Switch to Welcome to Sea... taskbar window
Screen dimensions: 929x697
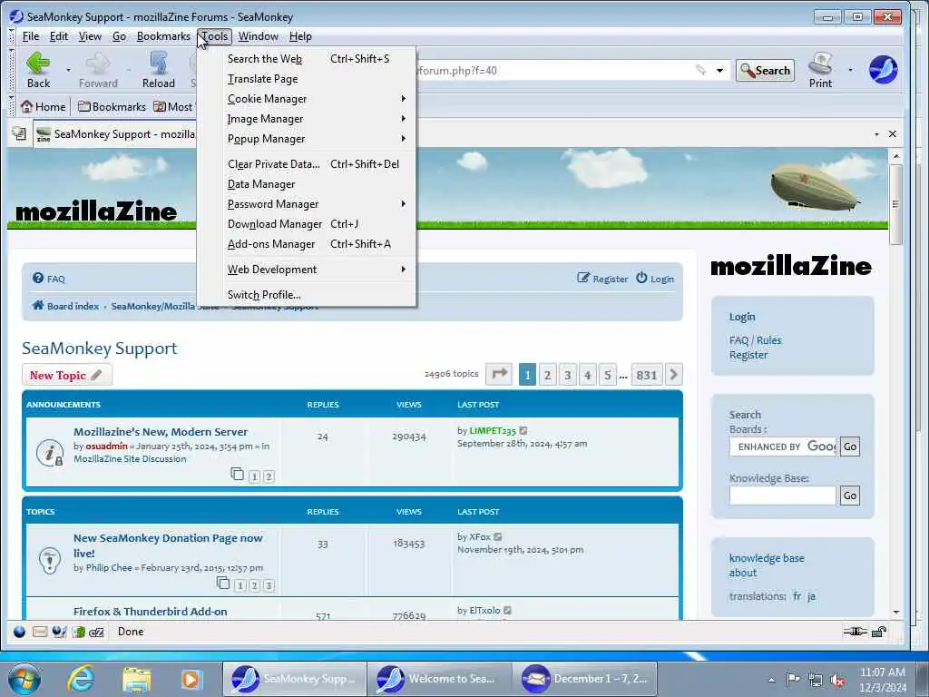coord(439,679)
